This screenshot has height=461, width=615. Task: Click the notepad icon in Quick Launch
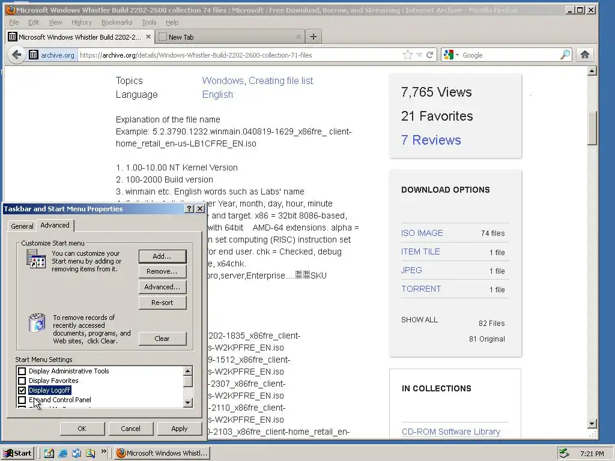pos(49,453)
